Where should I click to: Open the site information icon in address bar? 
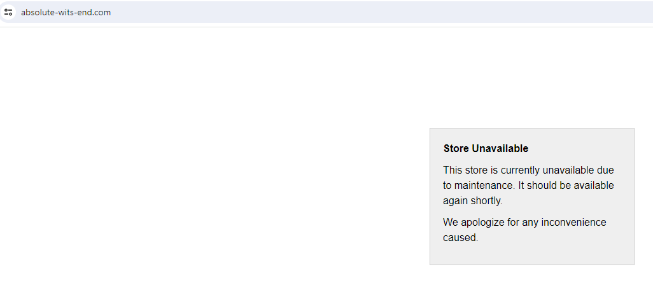click(x=8, y=12)
